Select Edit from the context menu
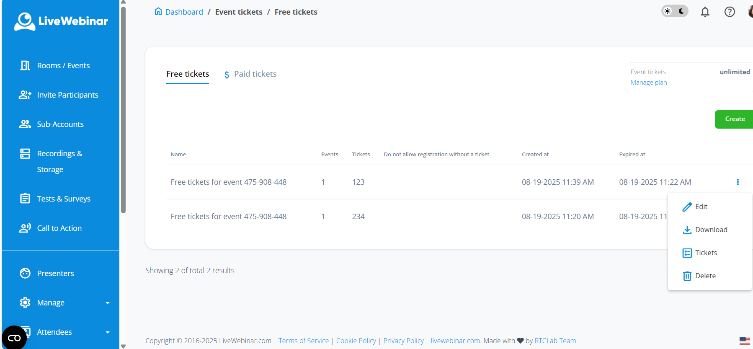 (x=701, y=207)
